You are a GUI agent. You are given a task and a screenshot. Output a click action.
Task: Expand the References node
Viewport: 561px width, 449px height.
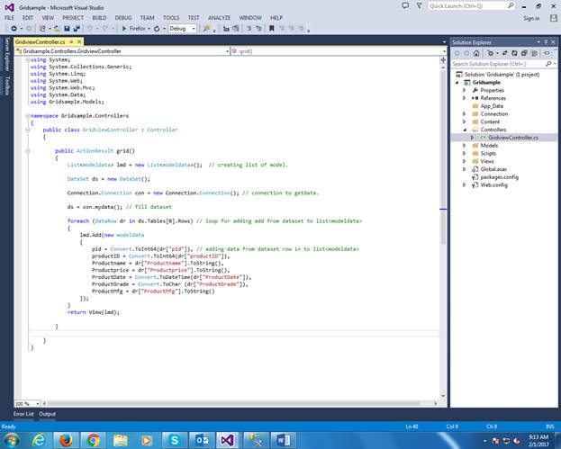click(465, 98)
